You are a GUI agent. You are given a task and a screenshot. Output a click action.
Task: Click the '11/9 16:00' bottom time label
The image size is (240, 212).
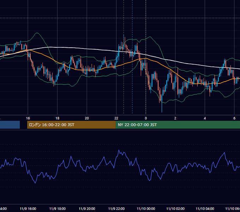point(28,208)
